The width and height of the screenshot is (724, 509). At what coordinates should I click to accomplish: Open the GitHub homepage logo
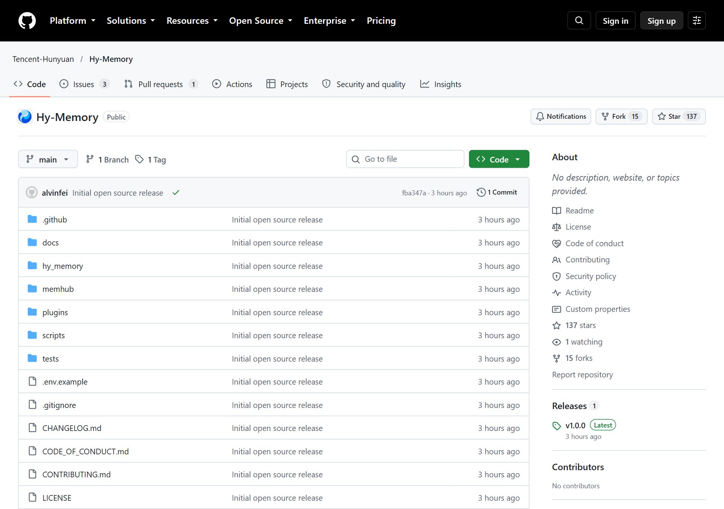(x=27, y=20)
